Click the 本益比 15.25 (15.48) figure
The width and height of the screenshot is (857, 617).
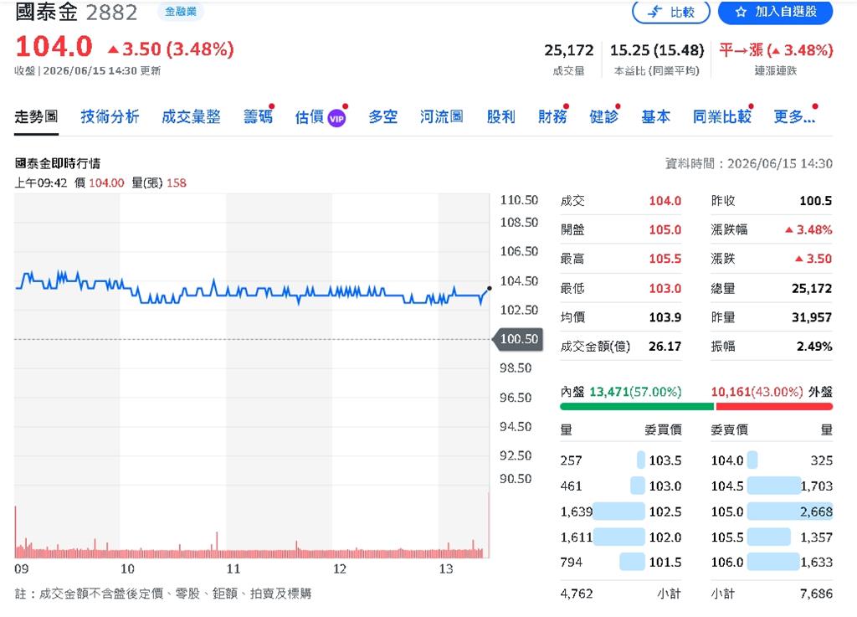(657, 50)
